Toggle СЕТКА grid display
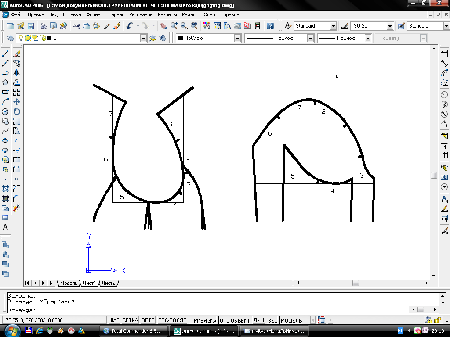The height and width of the screenshot is (337, 450). pyautogui.click(x=130, y=320)
